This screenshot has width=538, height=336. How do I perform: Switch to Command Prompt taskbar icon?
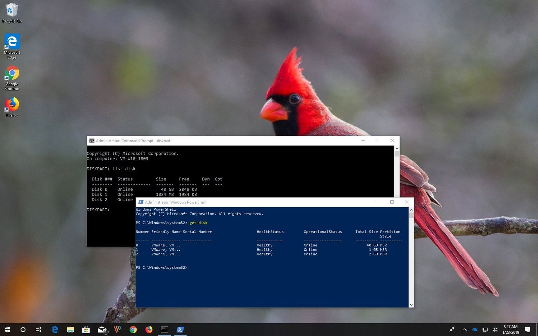point(164,330)
